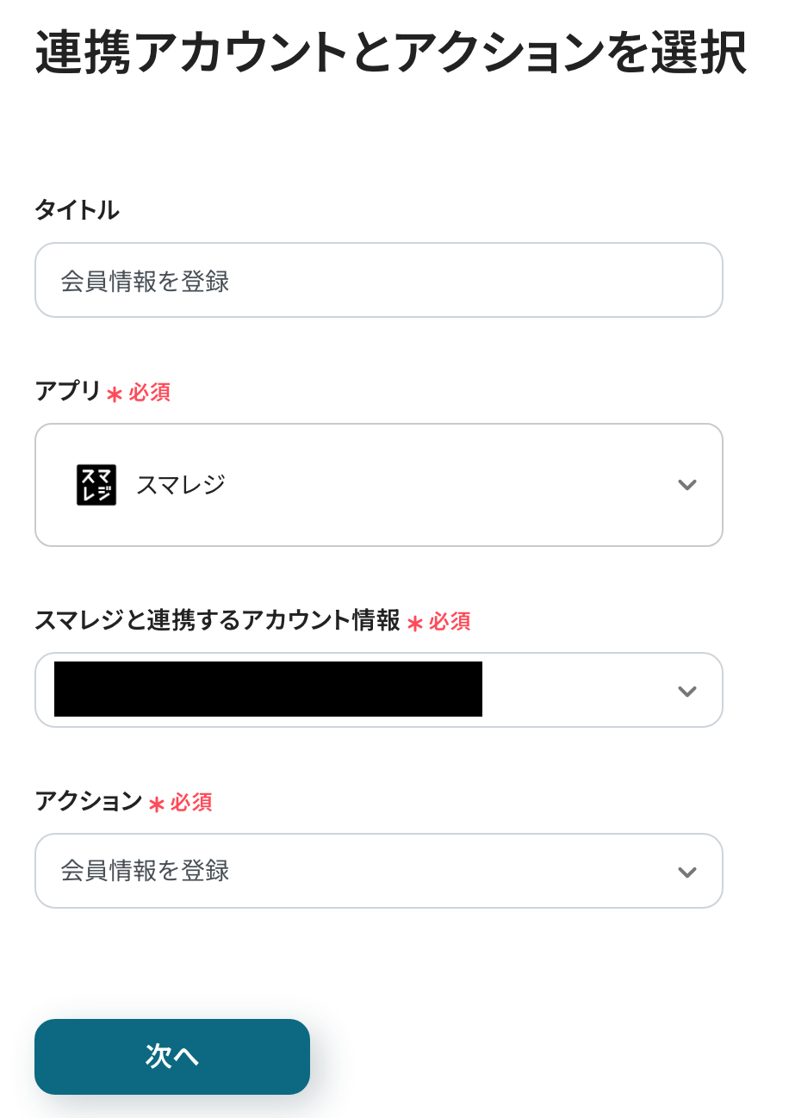Viewport: 789px width, 1118px height.
Task: Click the タイトル field label
Action: [x=77, y=209]
